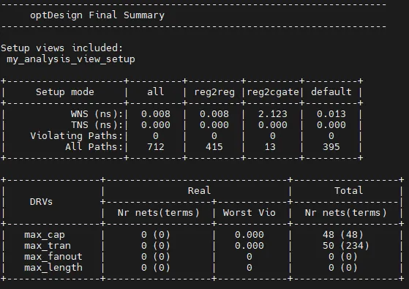
Task: Click the reg2cgate WNS value 2.123
Action: (x=273, y=114)
